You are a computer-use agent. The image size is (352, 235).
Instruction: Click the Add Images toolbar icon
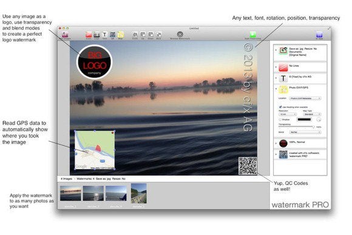point(65,35)
